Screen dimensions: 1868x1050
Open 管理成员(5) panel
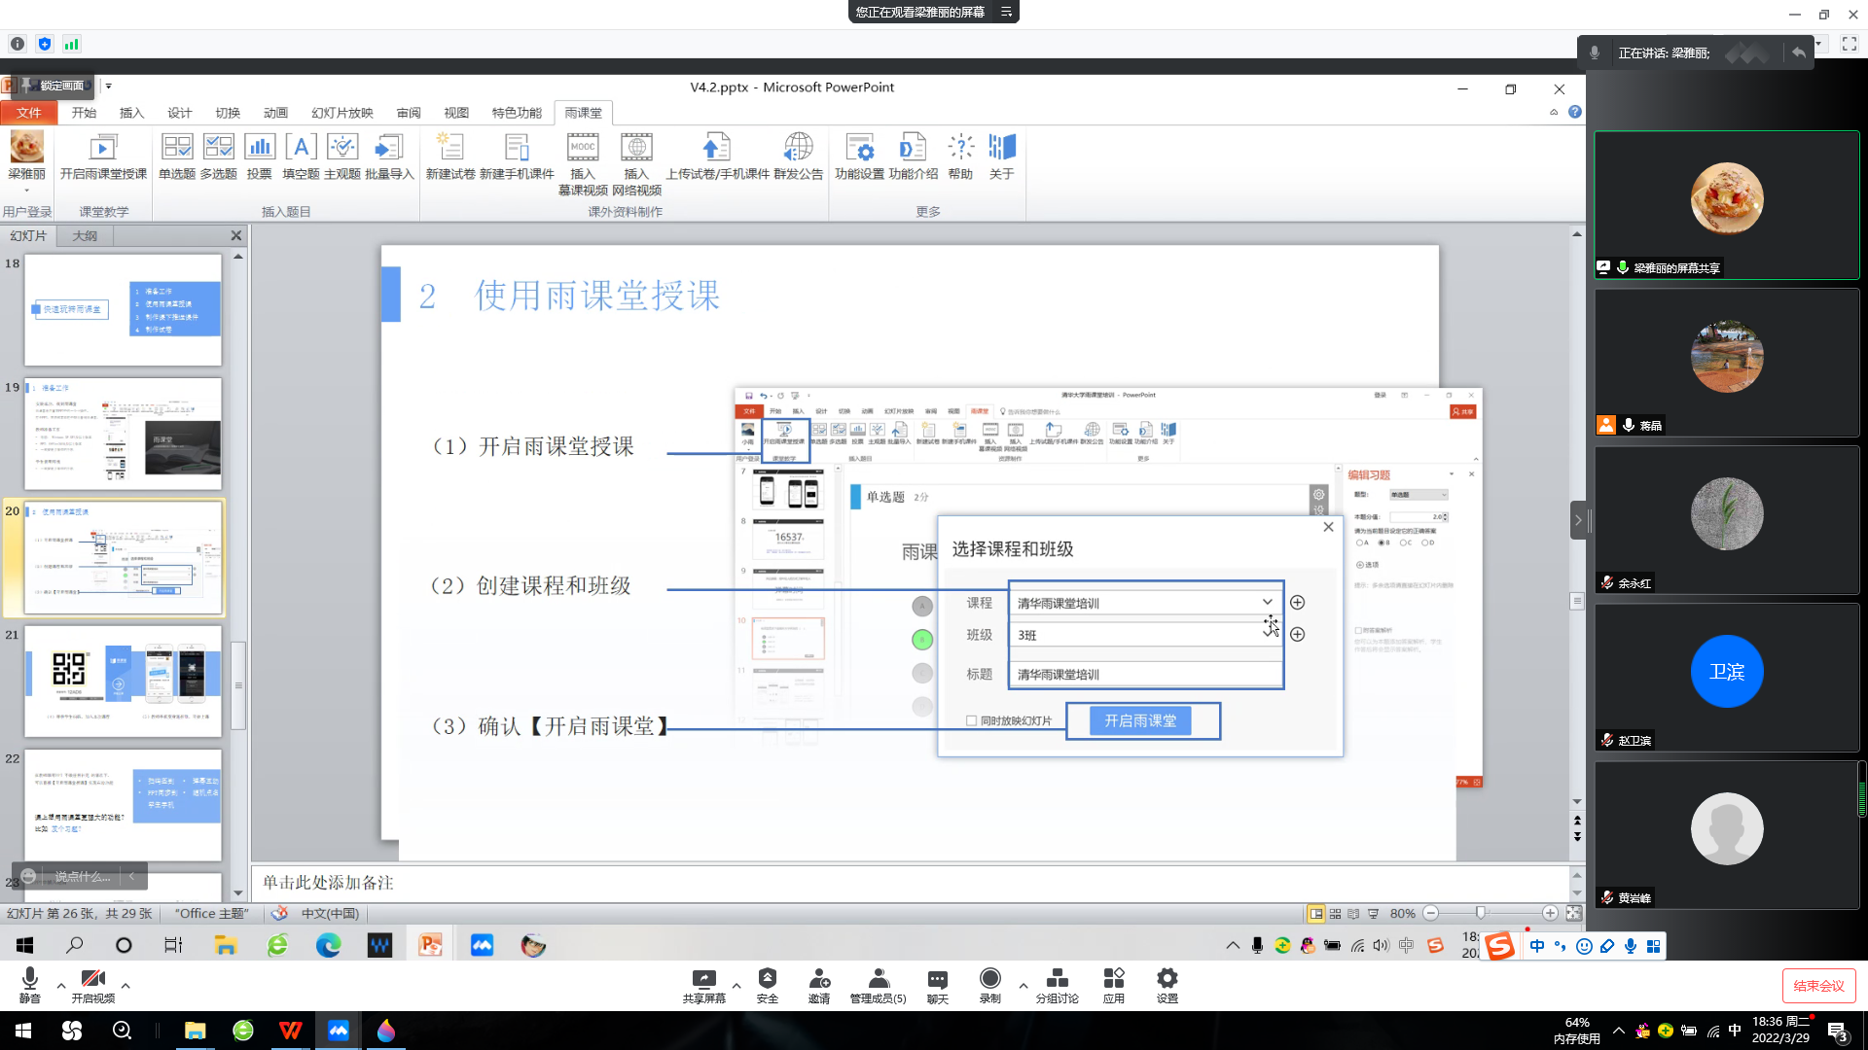(878, 986)
